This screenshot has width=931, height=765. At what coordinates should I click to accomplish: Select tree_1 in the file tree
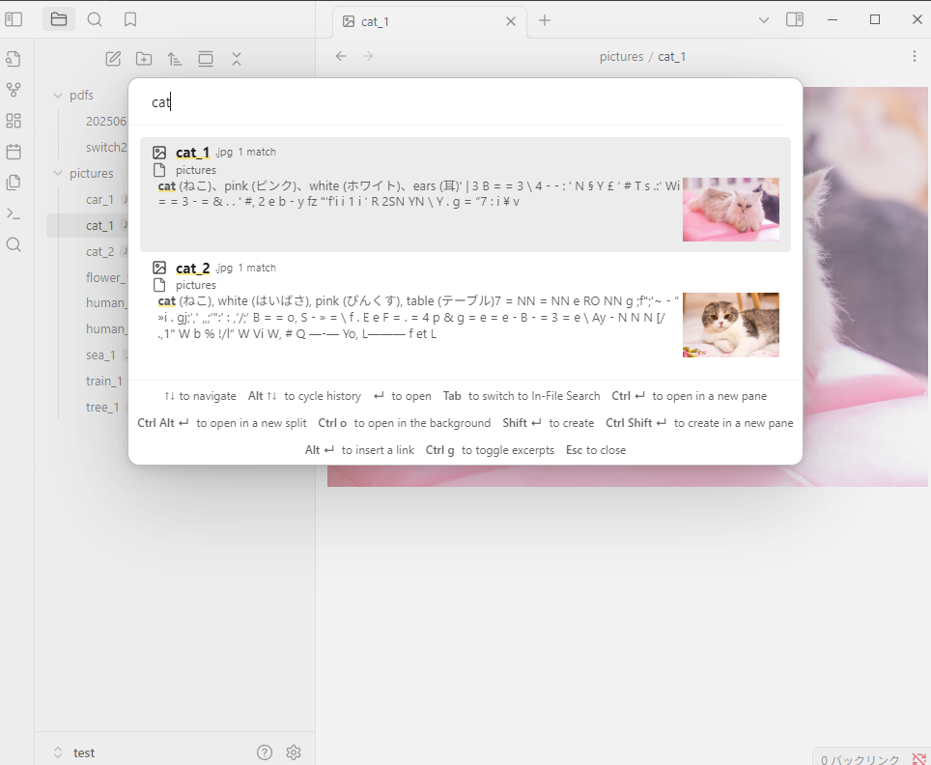pos(102,408)
